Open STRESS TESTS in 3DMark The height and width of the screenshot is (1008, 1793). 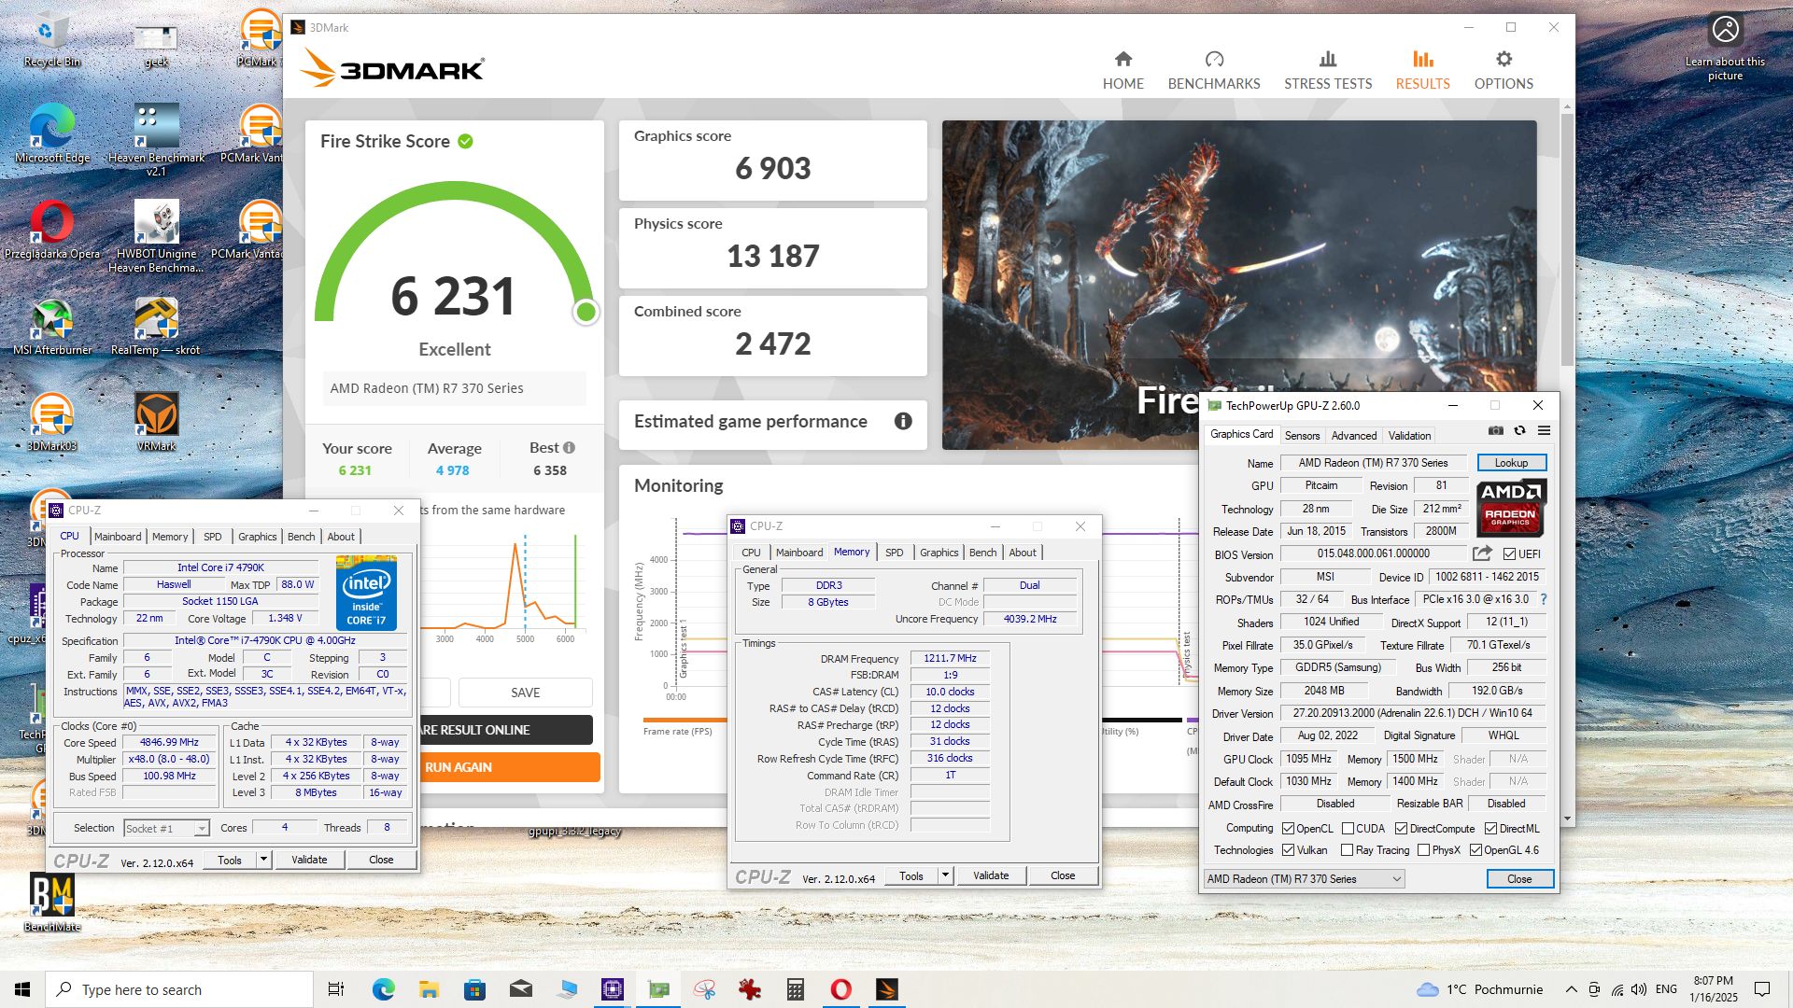click(1328, 71)
